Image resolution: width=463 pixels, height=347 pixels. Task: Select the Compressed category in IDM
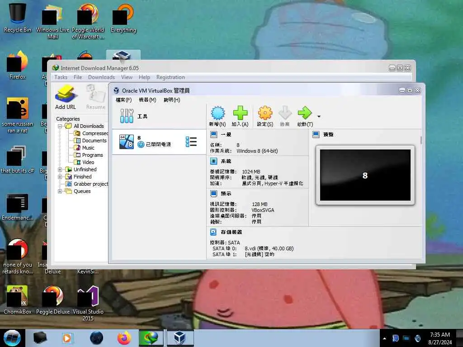(95, 133)
